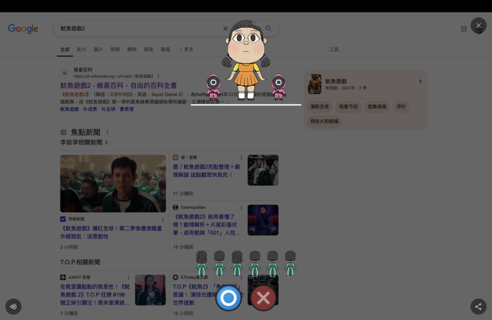This screenshot has width=492, height=320.
Task: Open the 工具 search tools
Action: click(x=334, y=50)
